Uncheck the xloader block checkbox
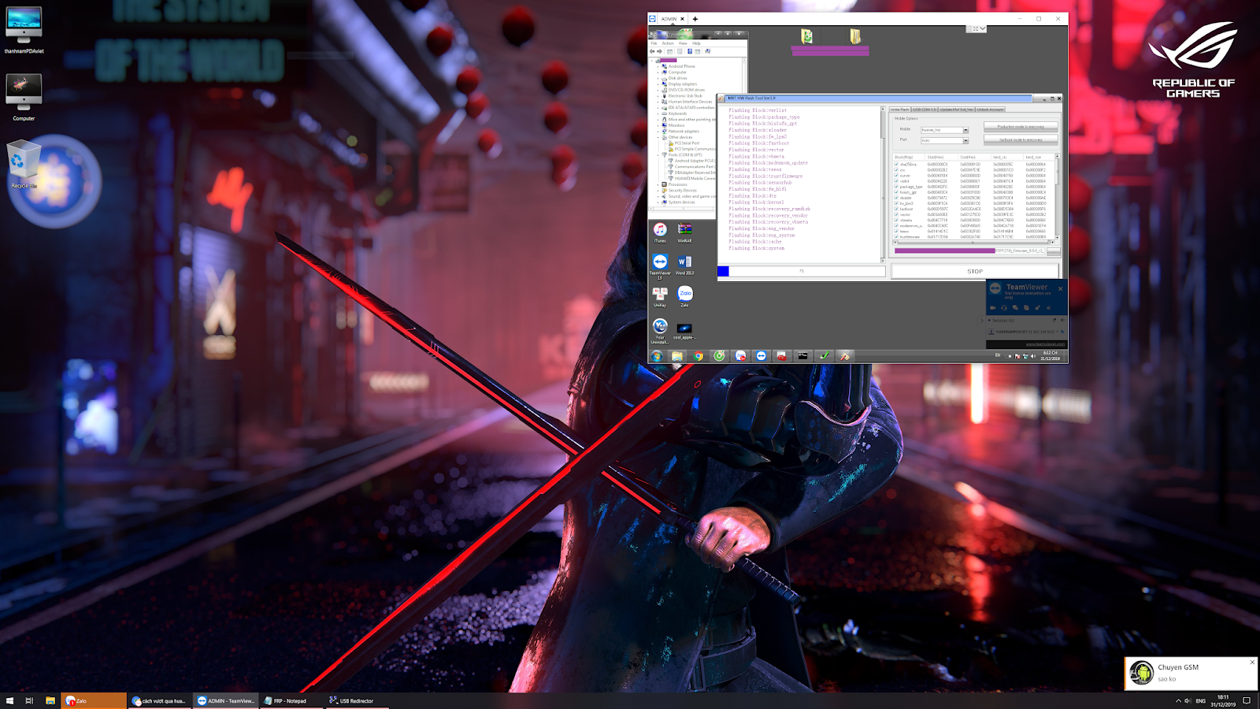 tap(896, 198)
